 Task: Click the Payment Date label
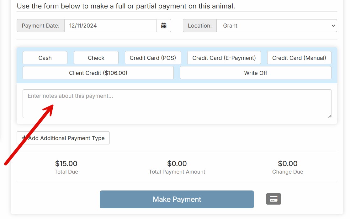pos(40,26)
